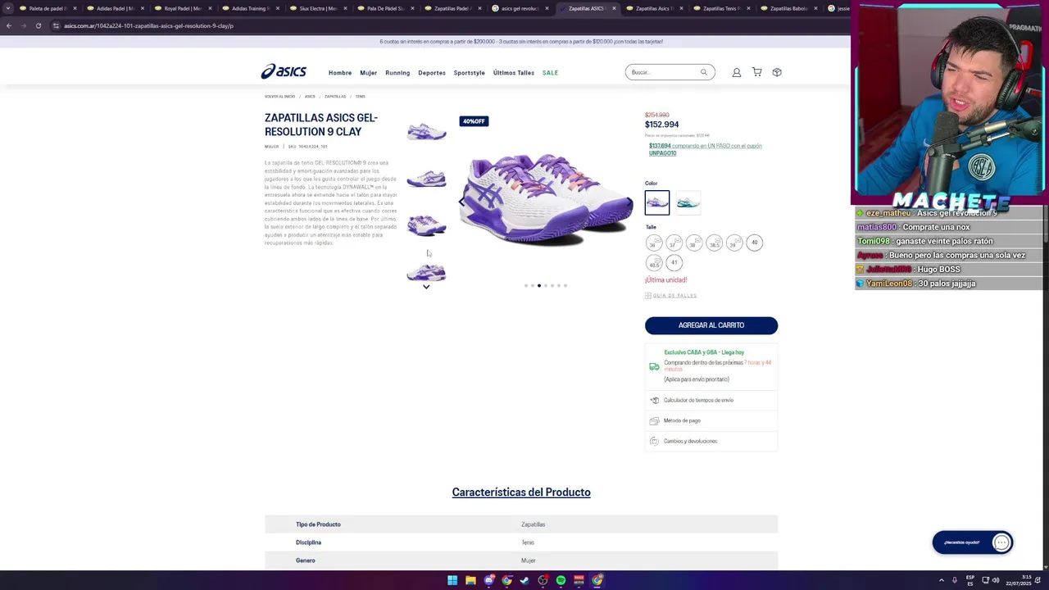The height and width of the screenshot is (590, 1049).
Task: Show the previous product image with the left arrow
Action: (461, 202)
